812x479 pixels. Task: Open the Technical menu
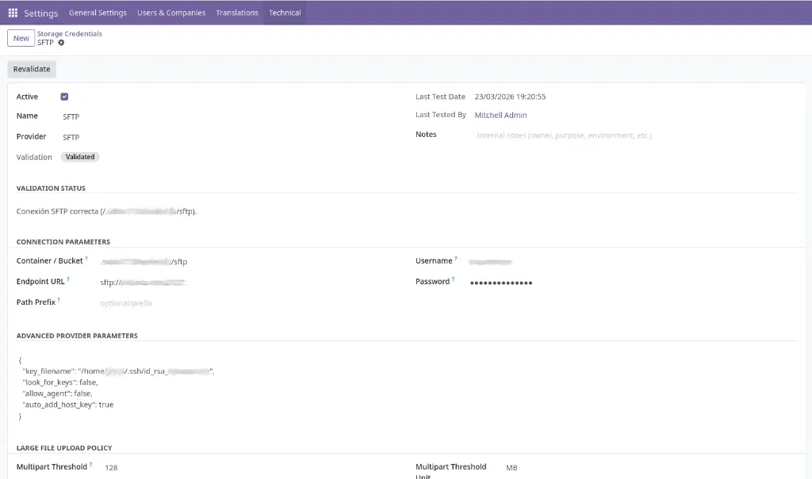tap(285, 13)
